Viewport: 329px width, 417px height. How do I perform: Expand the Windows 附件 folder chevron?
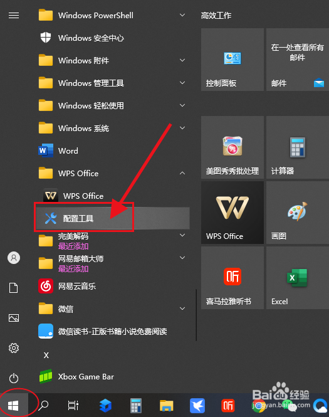point(182,60)
